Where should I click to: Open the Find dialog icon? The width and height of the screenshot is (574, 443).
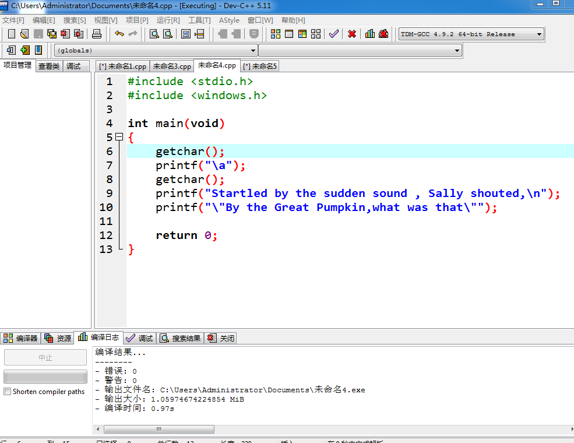click(154, 34)
